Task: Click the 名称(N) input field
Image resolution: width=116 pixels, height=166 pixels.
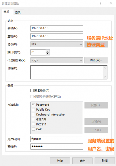Action: pos(57,28)
